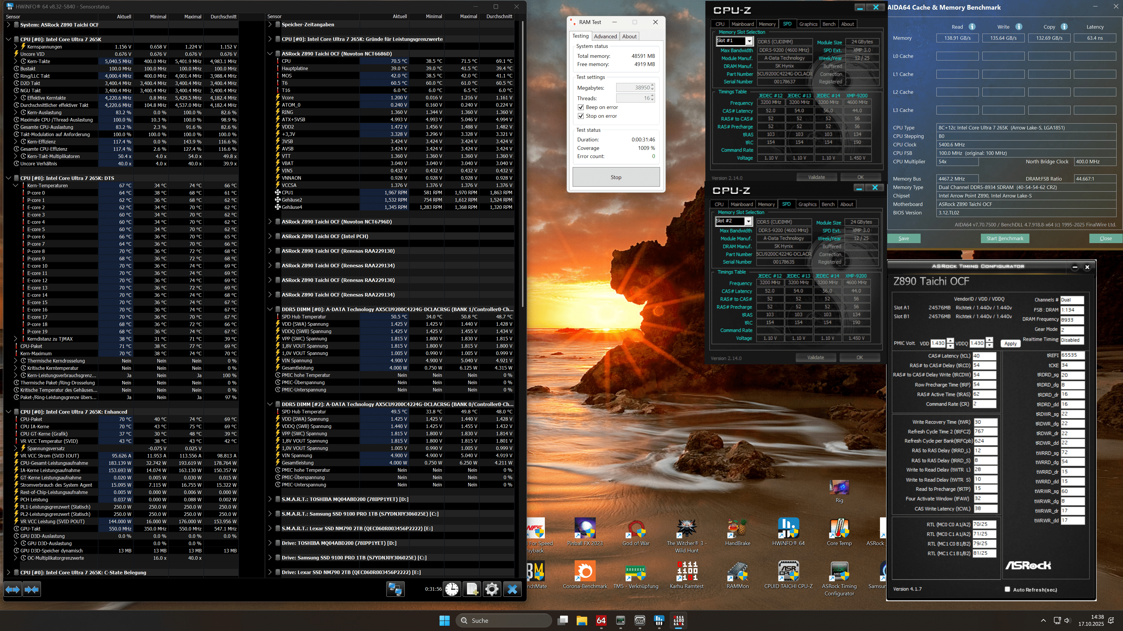This screenshot has height=631, width=1123.
Task: Toggle the Stop on error checkbox
Action: click(581, 116)
